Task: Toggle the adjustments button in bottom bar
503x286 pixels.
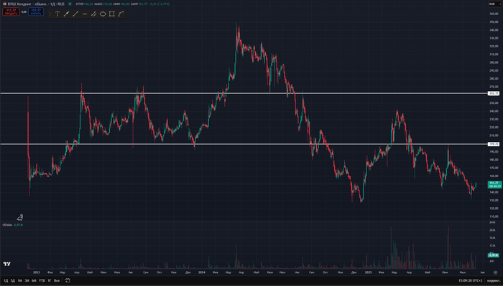Action: 494,280
